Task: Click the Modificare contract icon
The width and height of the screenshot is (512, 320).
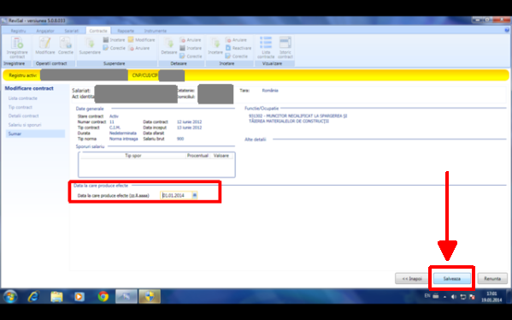Action: click(45, 45)
